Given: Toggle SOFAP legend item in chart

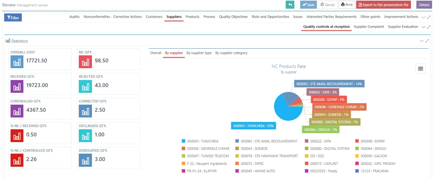Looking at the screenshot, I should pyautogui.click(x=370, y=141).
